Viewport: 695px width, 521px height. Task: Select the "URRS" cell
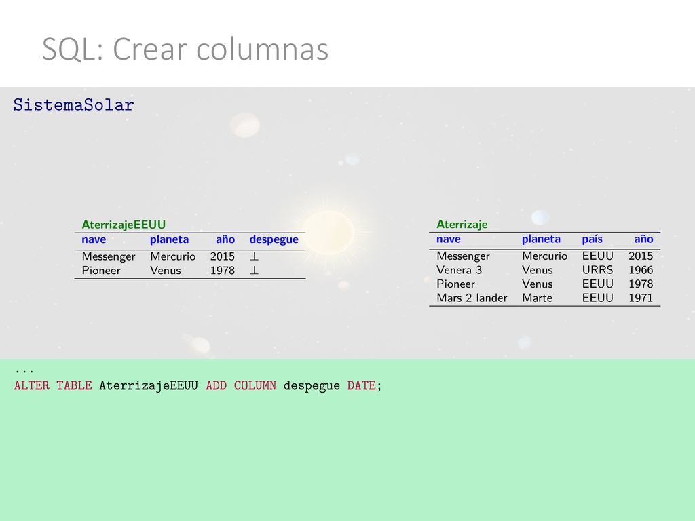pos(598,270)
